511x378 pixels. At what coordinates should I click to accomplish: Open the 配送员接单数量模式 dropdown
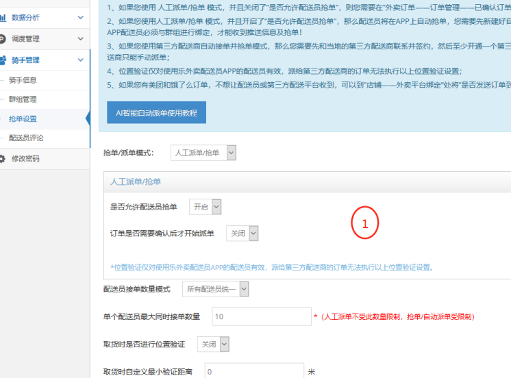pos(216,289)
